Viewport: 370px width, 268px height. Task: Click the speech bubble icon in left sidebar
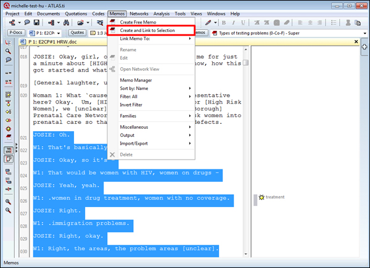pos(9,60)
